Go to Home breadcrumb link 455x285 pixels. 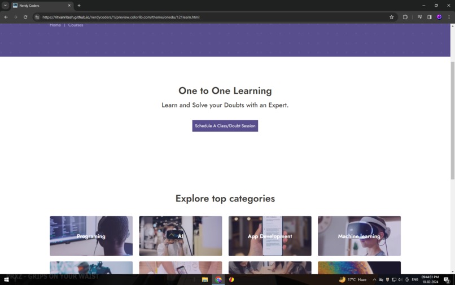[55, 25]
